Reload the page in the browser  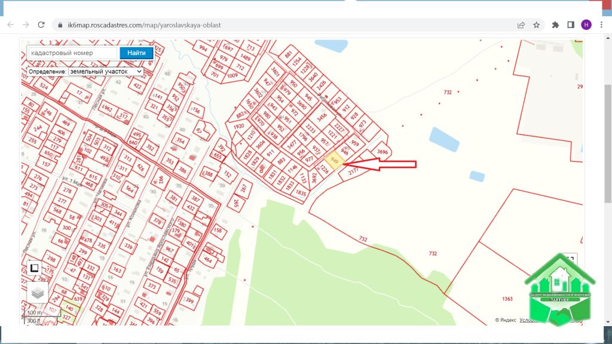click(41, 24)
